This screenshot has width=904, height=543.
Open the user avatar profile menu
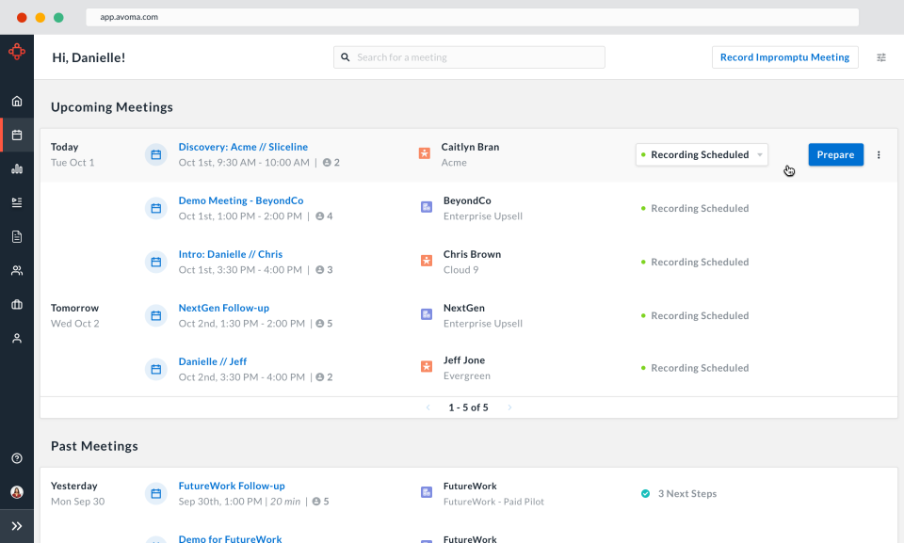point(16,491)
